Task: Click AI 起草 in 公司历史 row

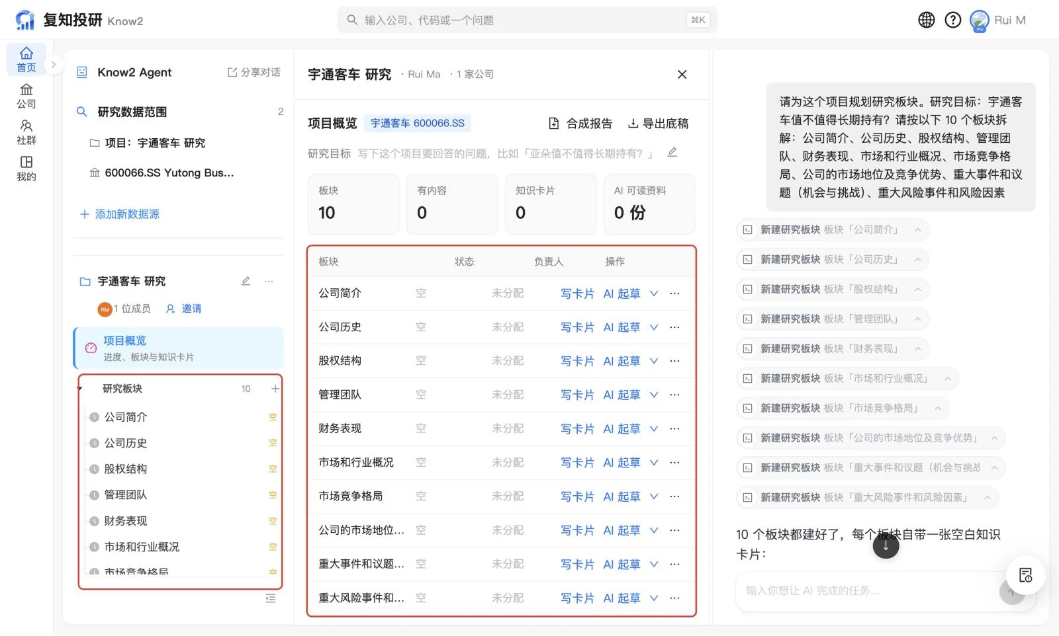Action: coord(622,327)
